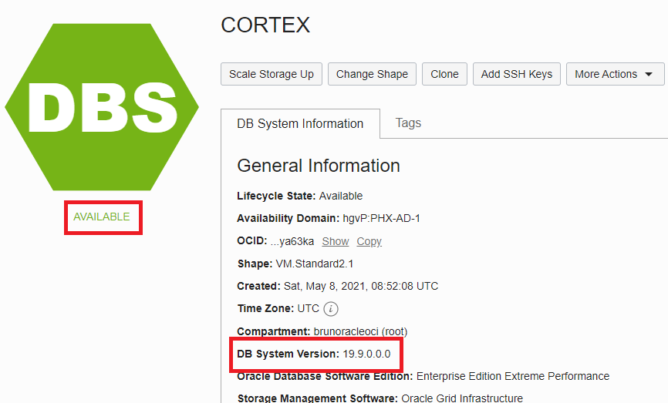Click the Created date Sat, May 8, 2021

pyautogui.click(x=361, y=286)
